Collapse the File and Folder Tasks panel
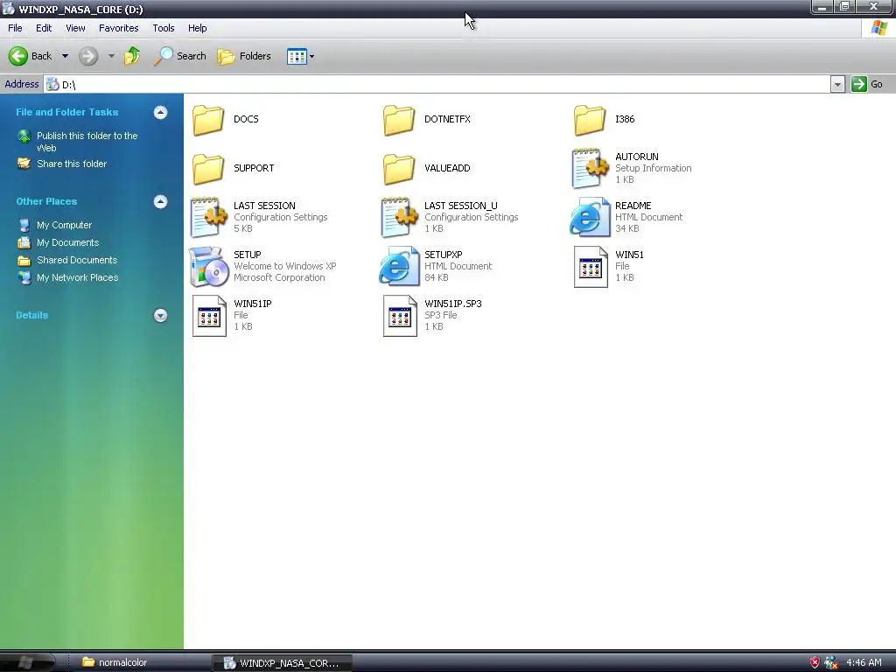Screen dimensions: 896x672 (x=161, y=113)
